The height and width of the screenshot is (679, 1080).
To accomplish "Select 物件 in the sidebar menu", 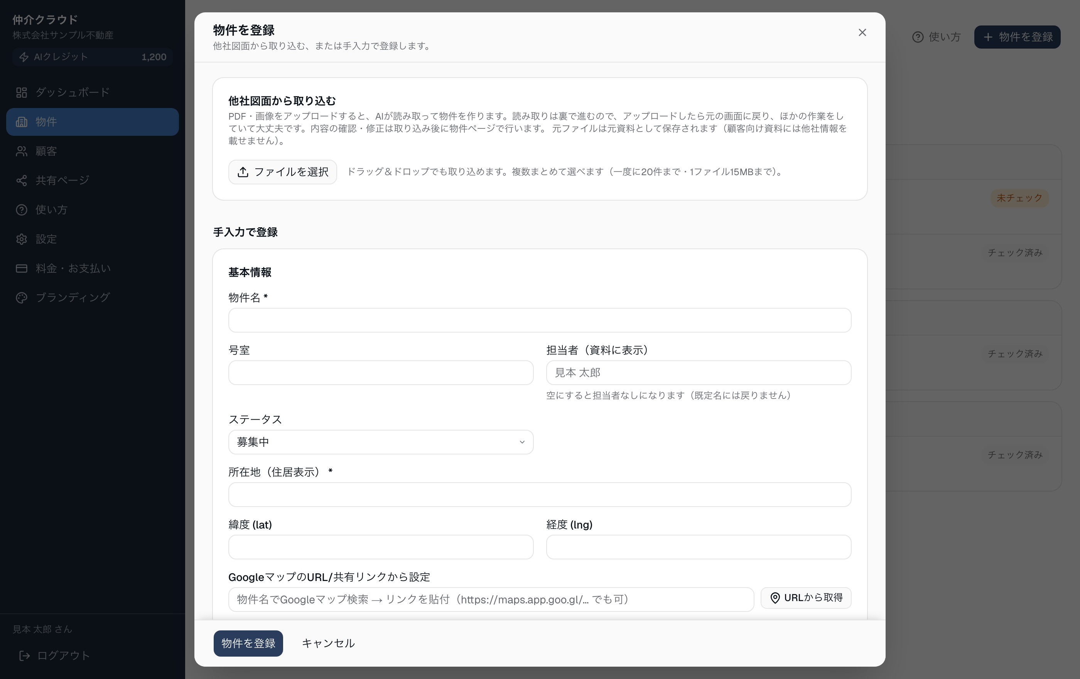I will (x=93, y=122).
